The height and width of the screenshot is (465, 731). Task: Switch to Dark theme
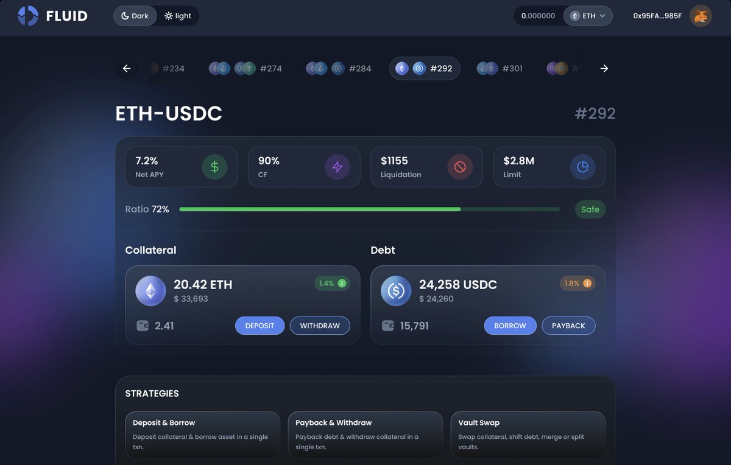pos(135,16)
